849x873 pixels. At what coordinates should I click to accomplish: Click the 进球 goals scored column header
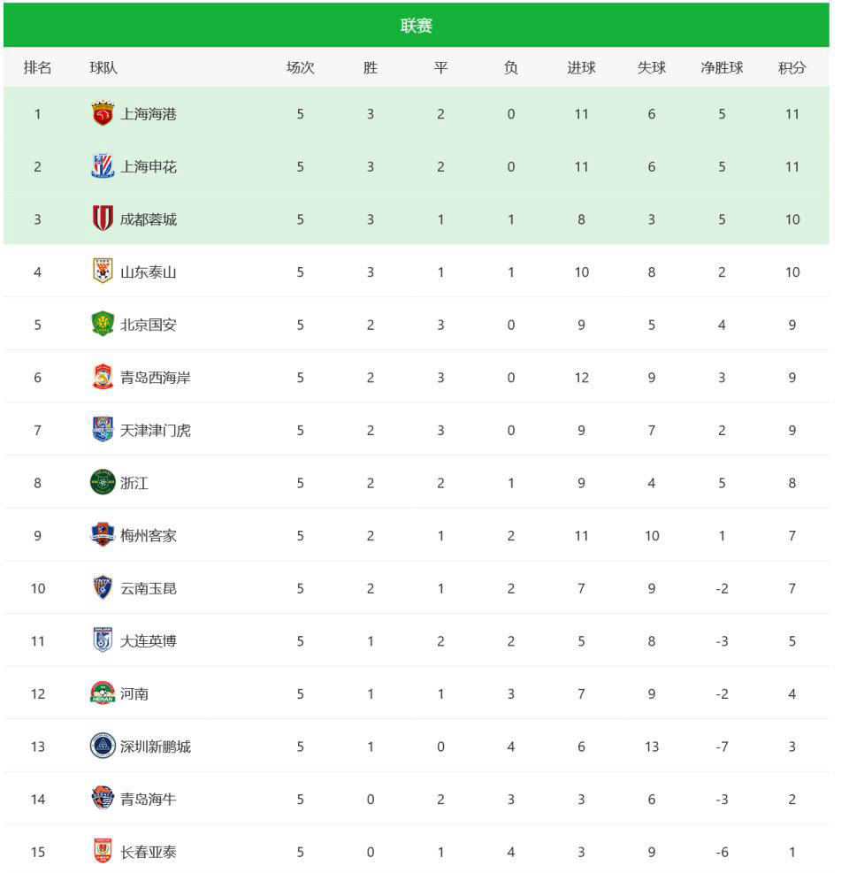pyautogui.click(x=581, y=67)
